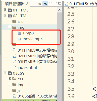
Task: Toggle the link with editor icon
Action: click(x=45, y=4)
